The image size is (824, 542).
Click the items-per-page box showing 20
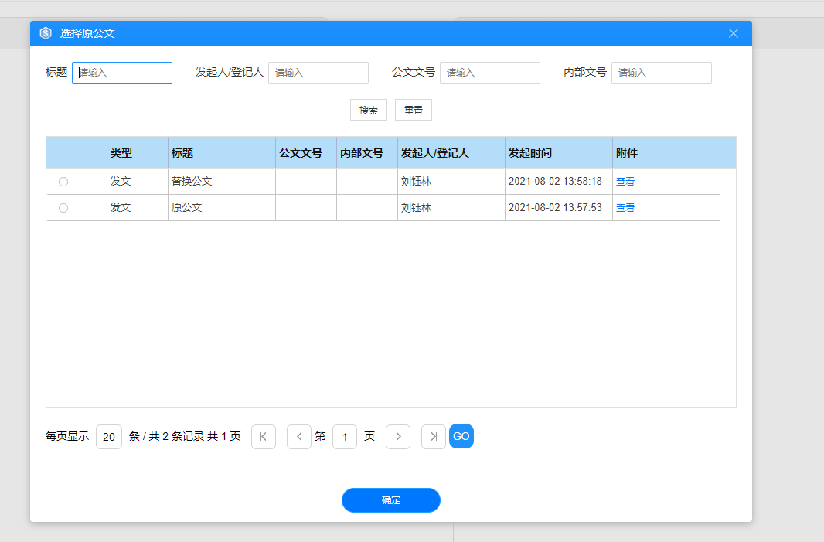click(x=109, y=437)
